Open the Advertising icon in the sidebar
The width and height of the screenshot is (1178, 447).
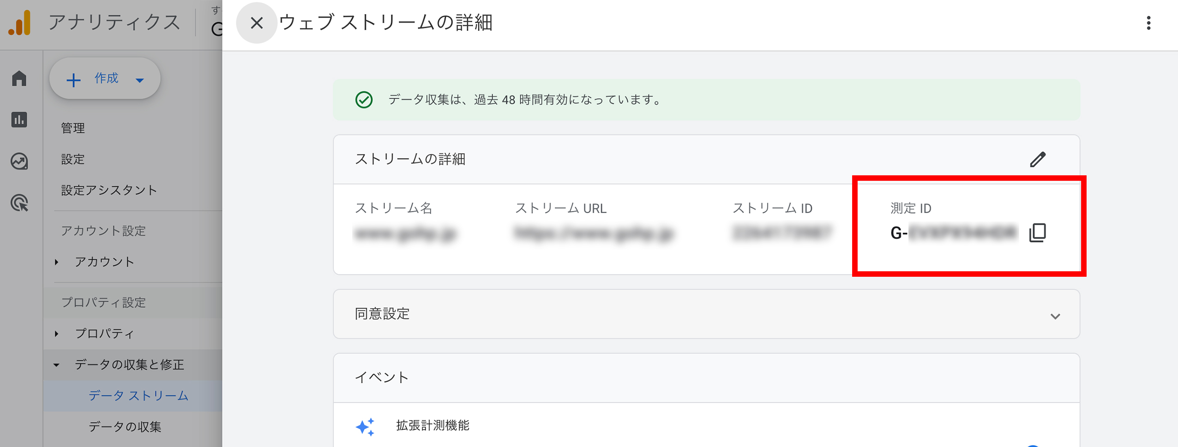[19, 203]
